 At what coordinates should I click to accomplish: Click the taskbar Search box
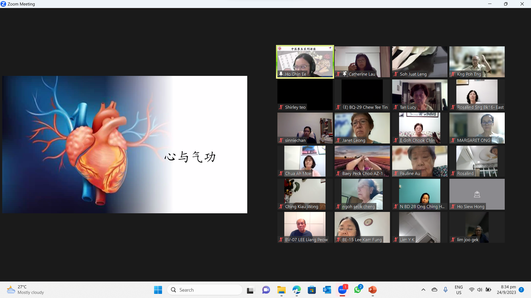[x=205, y=290]
